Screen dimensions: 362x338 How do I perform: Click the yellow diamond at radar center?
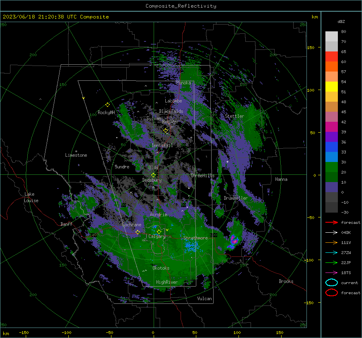[154, 175]
